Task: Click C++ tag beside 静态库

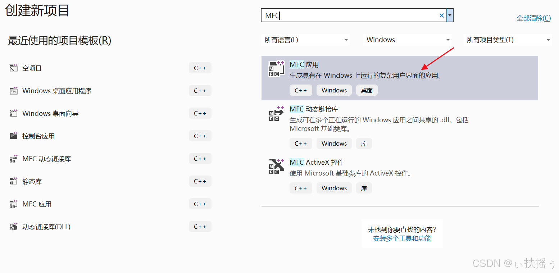Action: tap(200, 181)
